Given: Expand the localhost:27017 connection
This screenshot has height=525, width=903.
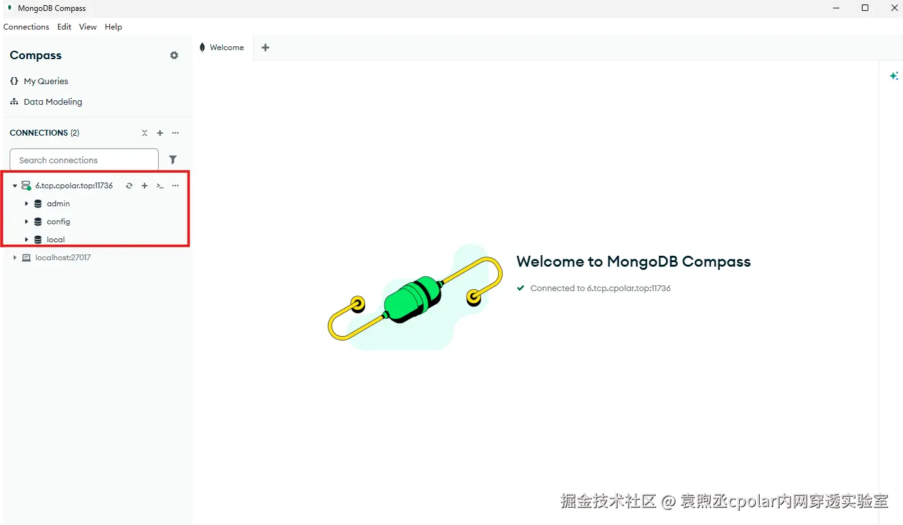Looking at the screenshot, I should pyautogui.click(x=15, y=258).
